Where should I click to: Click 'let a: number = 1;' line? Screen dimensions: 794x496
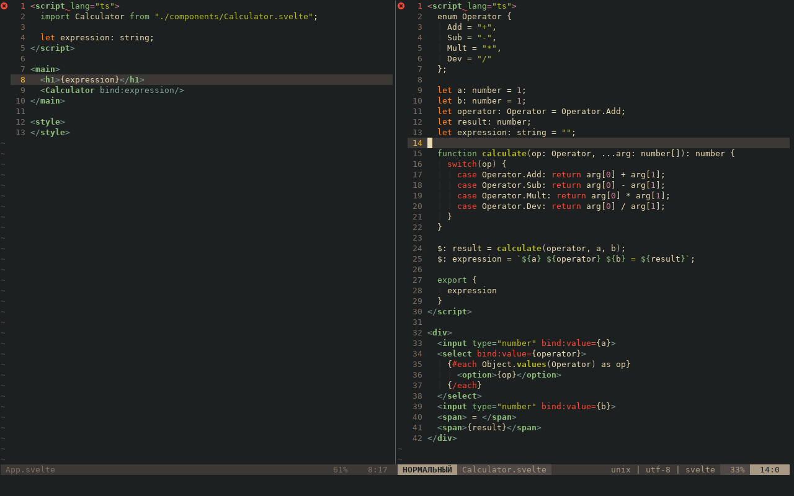482,90
